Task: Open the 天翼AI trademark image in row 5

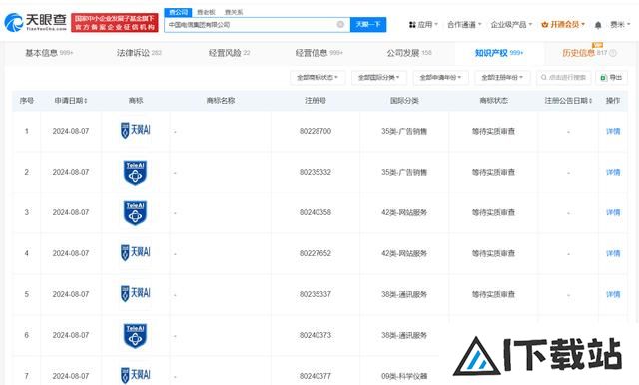Action: [x=136, y=293]
